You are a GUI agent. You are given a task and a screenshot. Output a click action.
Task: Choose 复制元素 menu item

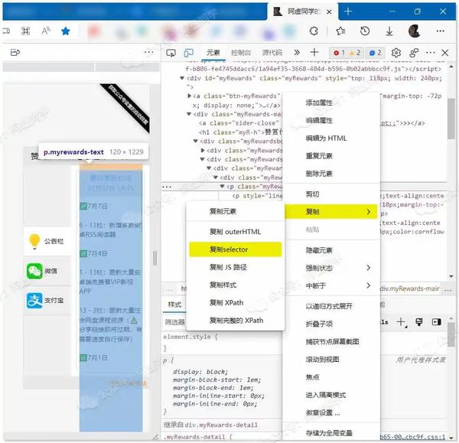(x=236, y=211)
